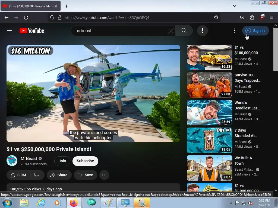Switch to Firefox taskbar button
Viewport: 278px width, 208px height.
74,203
